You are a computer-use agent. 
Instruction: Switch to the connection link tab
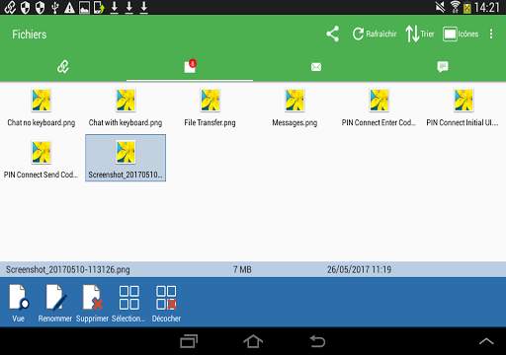(63, 67)
